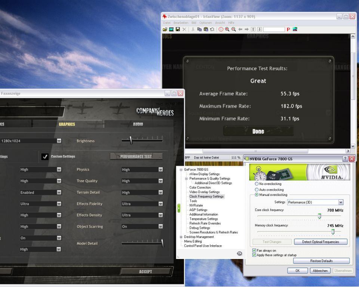This screenshot has width=359, height=287.
Task: Open the Datei menu in IrfanView
Action: click(167, 23)
